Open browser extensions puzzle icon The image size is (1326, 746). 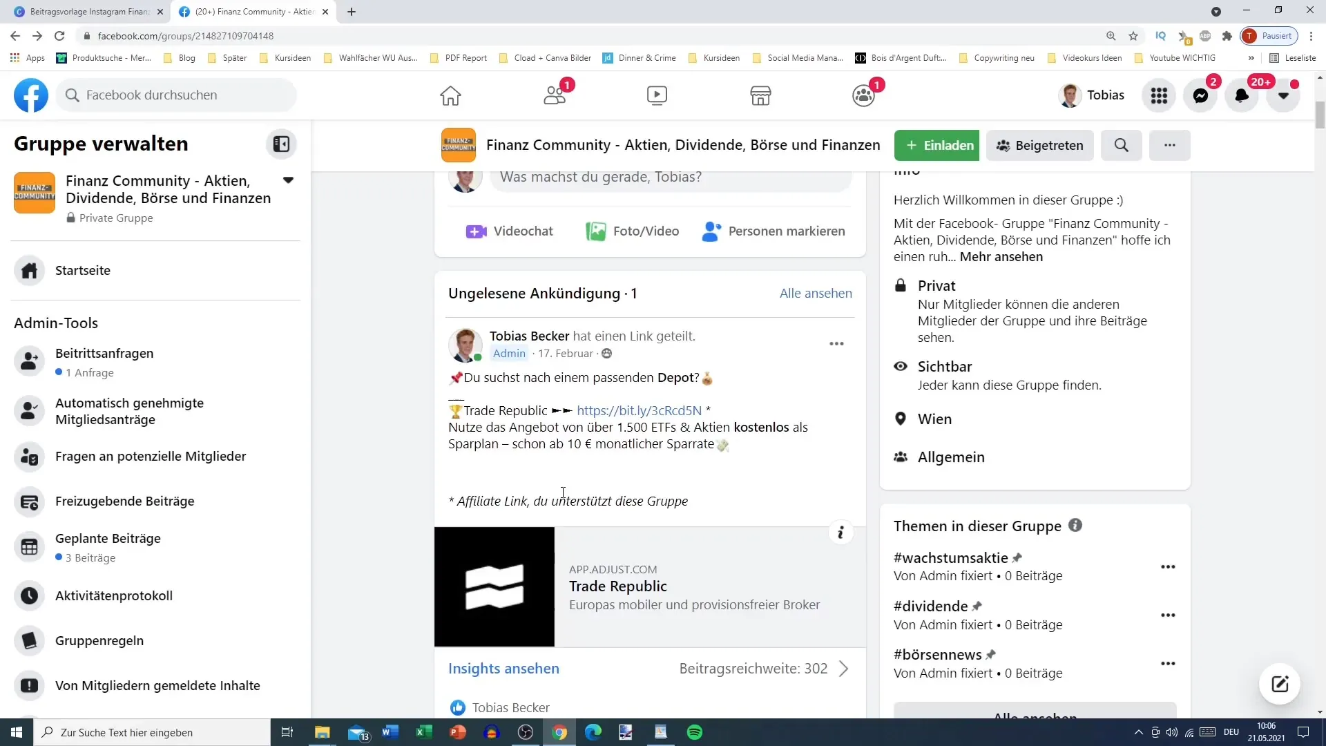pos(1227,36)
